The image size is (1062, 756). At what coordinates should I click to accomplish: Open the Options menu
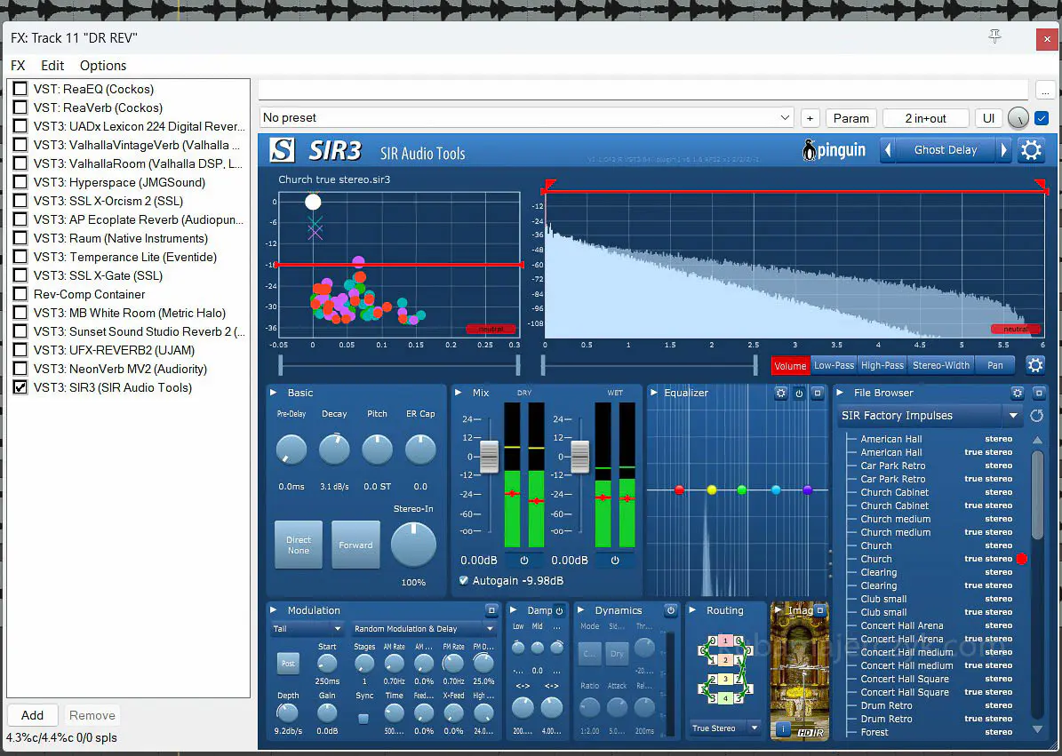coord(103,66)
